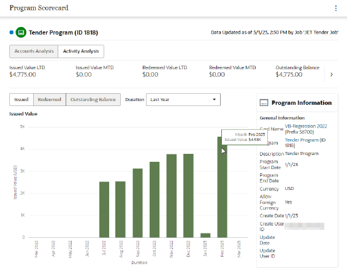Click the blue status dot beside program
The width and height of the screenshot is (347, 277).
click(x=12, y=32)
